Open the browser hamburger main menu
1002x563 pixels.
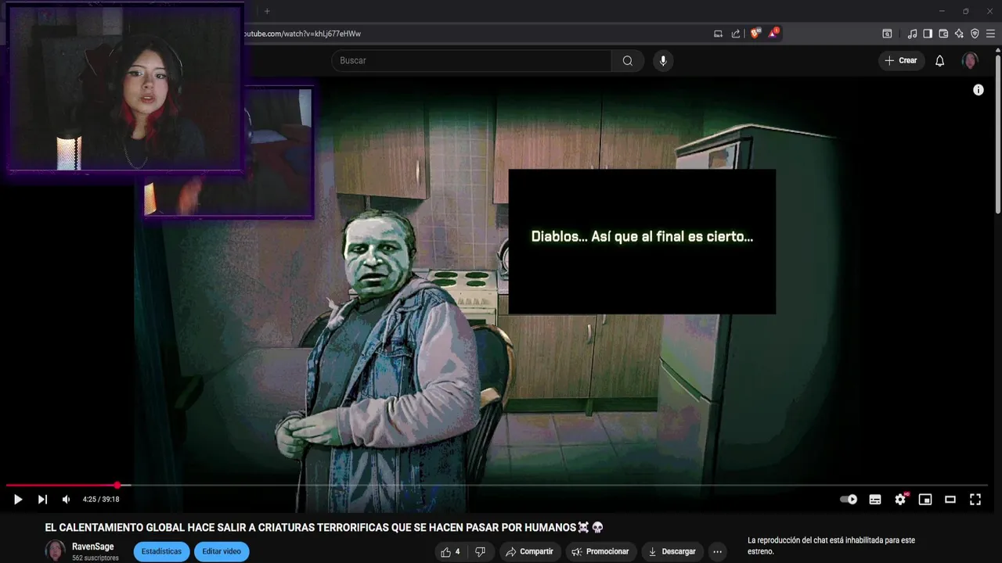tap(991, 34)
